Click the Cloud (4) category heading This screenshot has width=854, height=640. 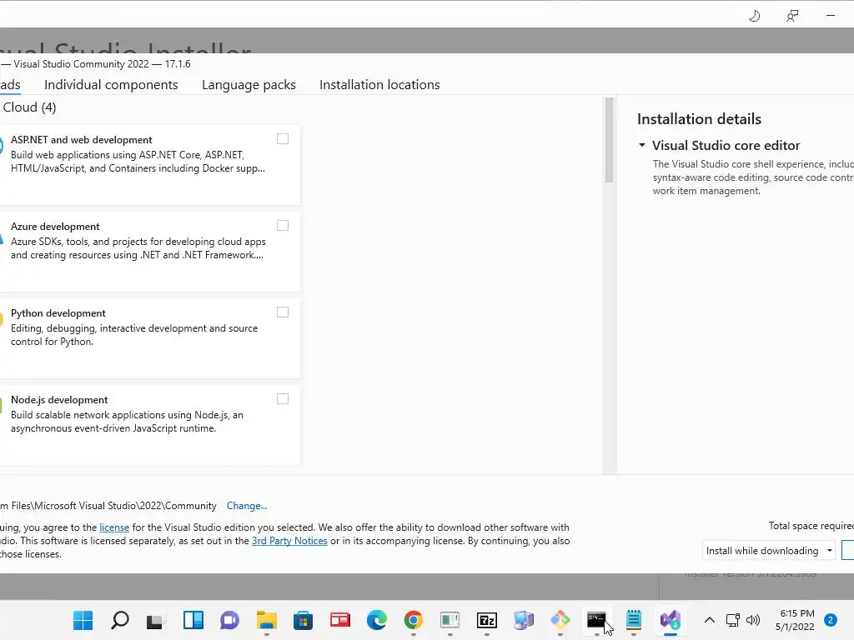(x=29, y=107)
